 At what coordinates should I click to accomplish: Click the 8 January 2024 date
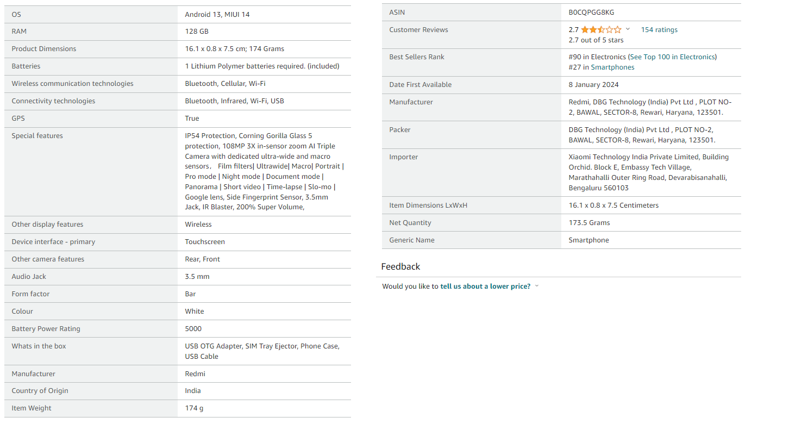point(594,85)
